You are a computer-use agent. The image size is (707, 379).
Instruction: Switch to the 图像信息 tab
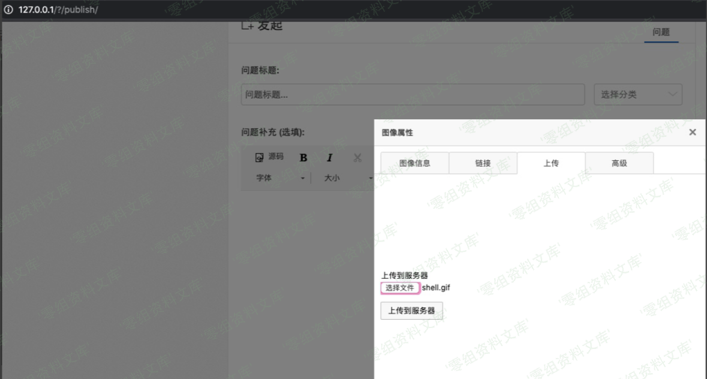(x=414, y=163)
